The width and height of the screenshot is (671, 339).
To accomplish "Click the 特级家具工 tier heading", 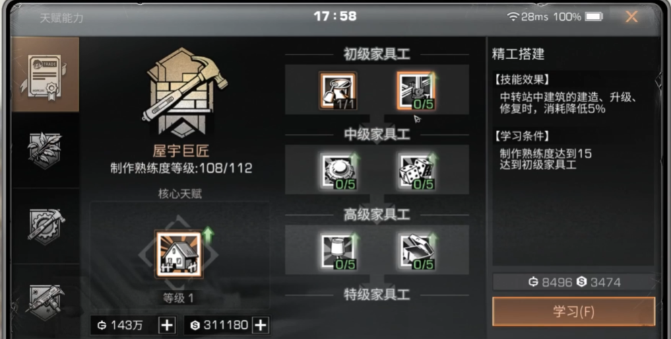I will (377, 295).
